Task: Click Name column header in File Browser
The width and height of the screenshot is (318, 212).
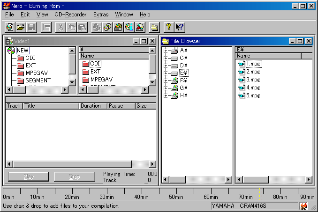Action: click(268, 56)
